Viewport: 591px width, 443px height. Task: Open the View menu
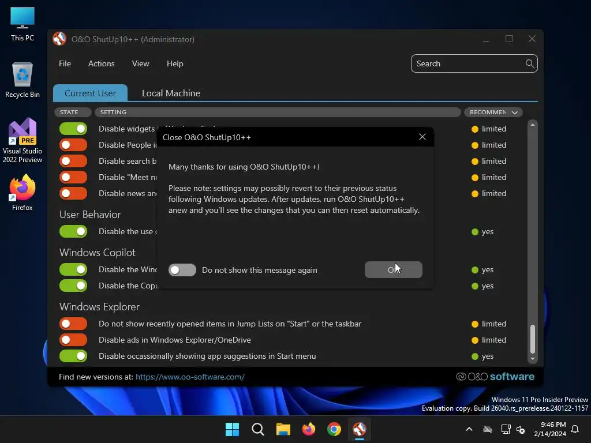(141, 63)
